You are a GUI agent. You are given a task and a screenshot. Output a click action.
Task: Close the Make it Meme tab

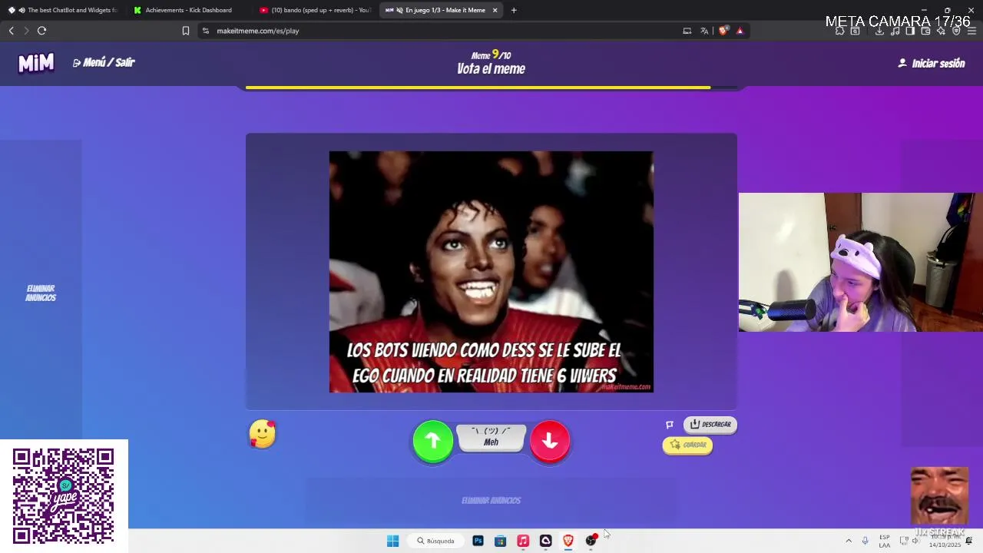(x=495, y=10)
